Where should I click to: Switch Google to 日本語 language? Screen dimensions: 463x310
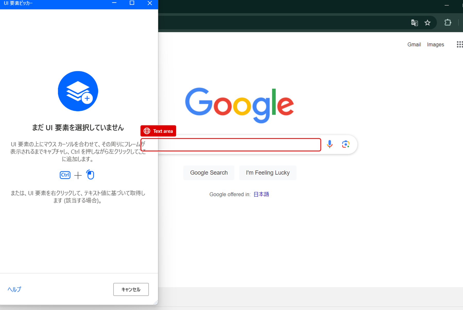click(261, 194)
